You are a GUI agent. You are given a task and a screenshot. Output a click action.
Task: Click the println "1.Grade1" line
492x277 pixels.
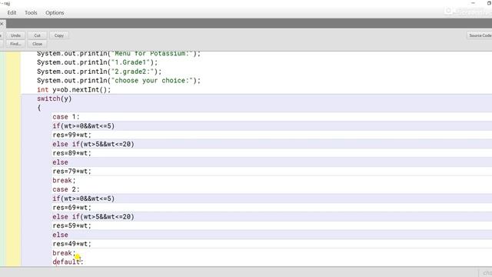tap(98, 62)
